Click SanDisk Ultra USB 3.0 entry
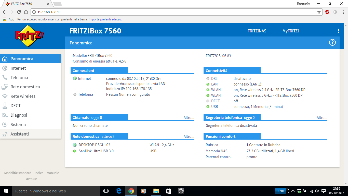The height and width of the screenshot is (196, 348). [96, 151]
